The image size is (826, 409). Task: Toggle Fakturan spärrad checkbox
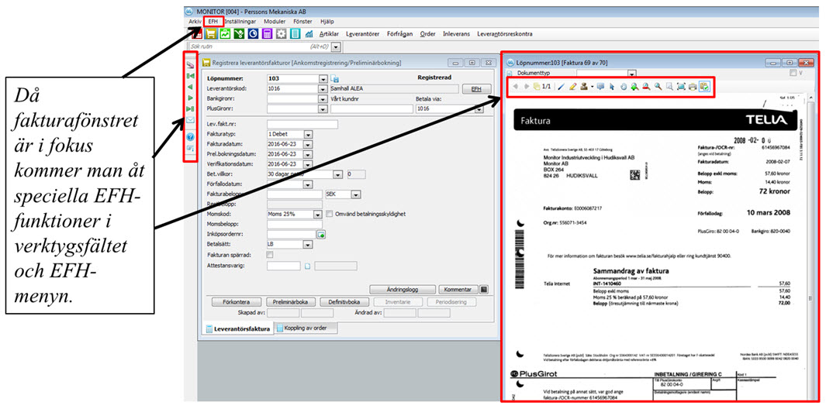(270, 255)
